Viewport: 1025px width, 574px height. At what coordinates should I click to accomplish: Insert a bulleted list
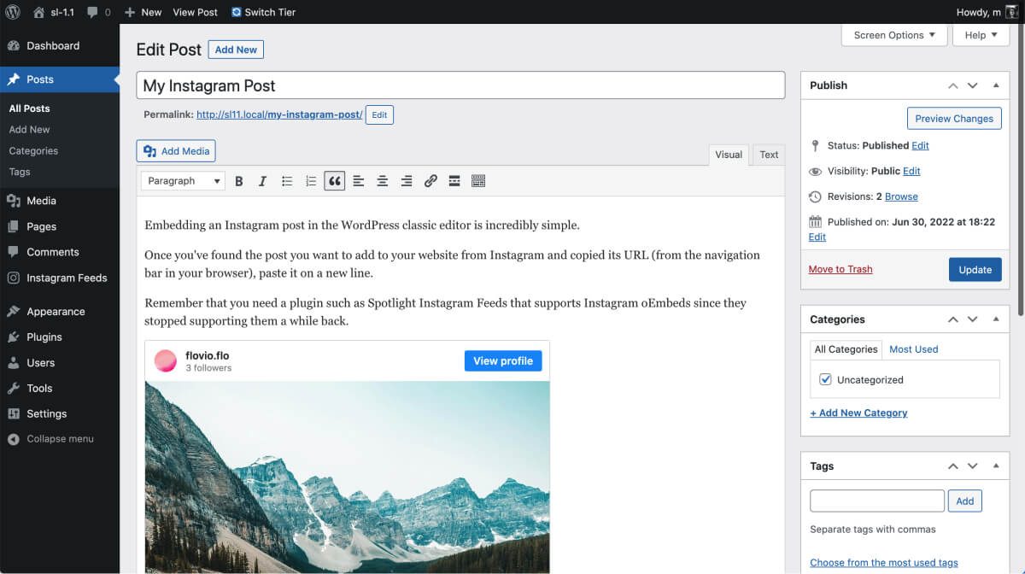[x=287, y=181]
